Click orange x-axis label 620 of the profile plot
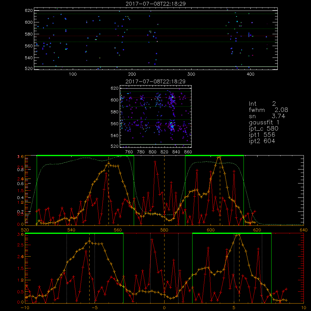Viewport: 311px width, 311px height. (257, 230)
